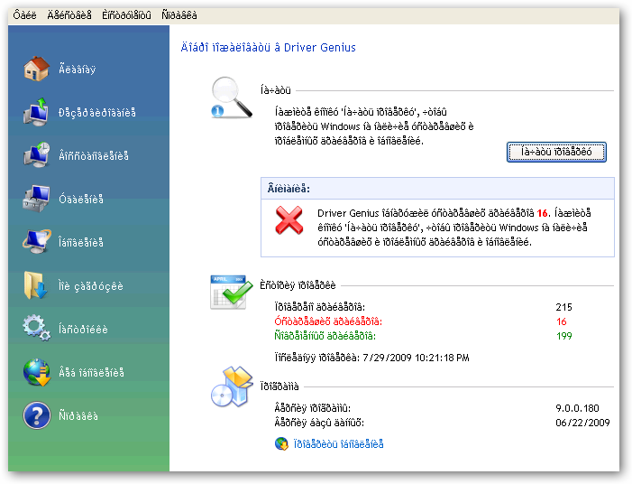Click the total drivers value 215

pos(563,307)
